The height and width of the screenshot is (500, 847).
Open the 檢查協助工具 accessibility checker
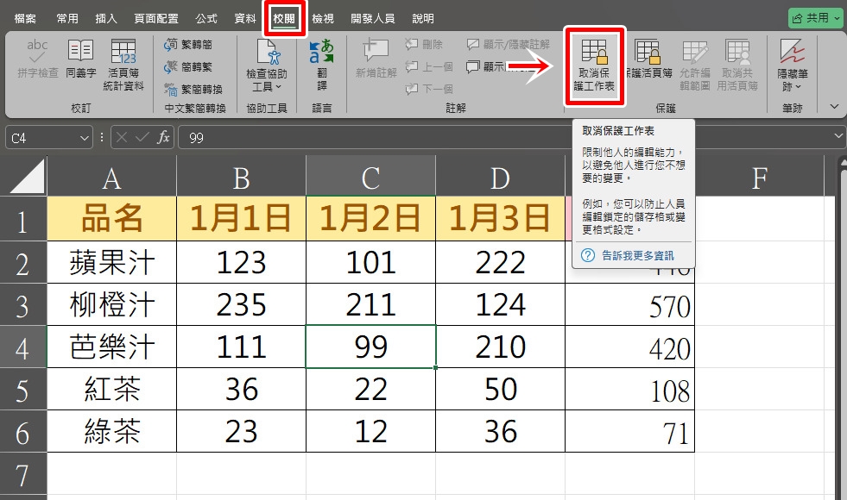click(x=266, y=65)
